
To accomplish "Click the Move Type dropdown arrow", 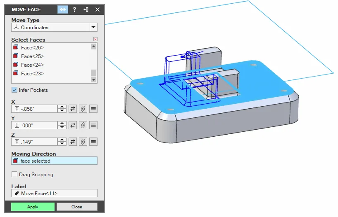I will click(93, 27).
